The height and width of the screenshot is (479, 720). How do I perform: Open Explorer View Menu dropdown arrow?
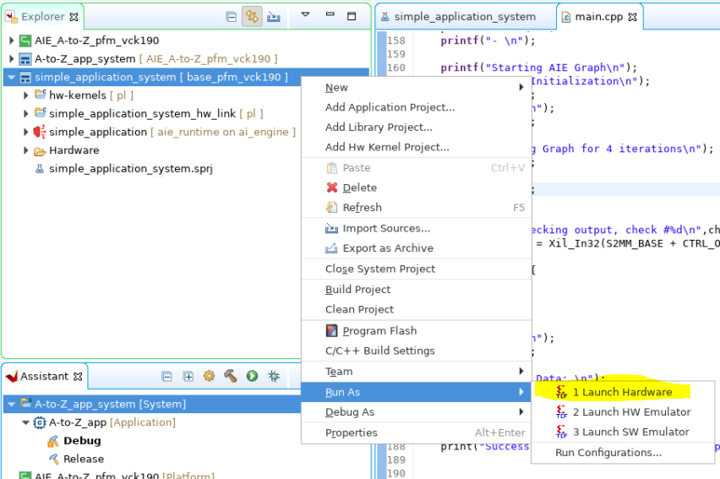tap(306, 15)
